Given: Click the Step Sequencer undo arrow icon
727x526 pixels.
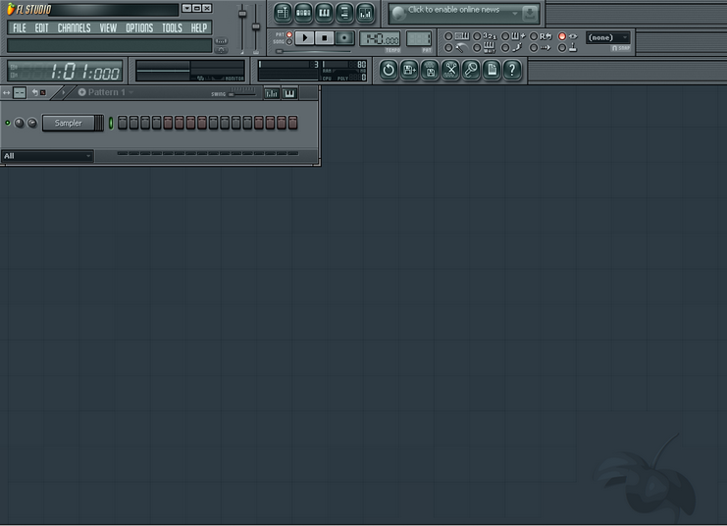Looking at the screenshot, I should click(x=34, y=93).
